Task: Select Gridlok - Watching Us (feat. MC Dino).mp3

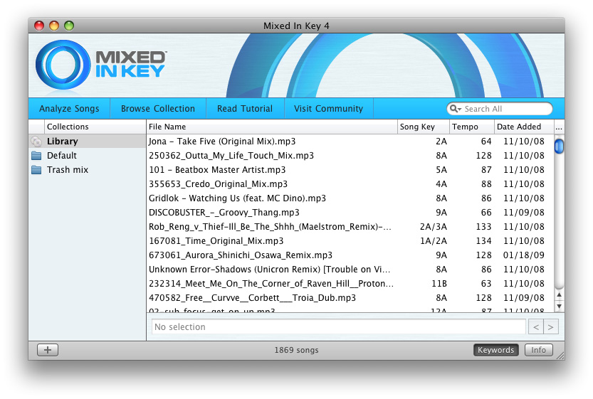Action: (350, 198)
